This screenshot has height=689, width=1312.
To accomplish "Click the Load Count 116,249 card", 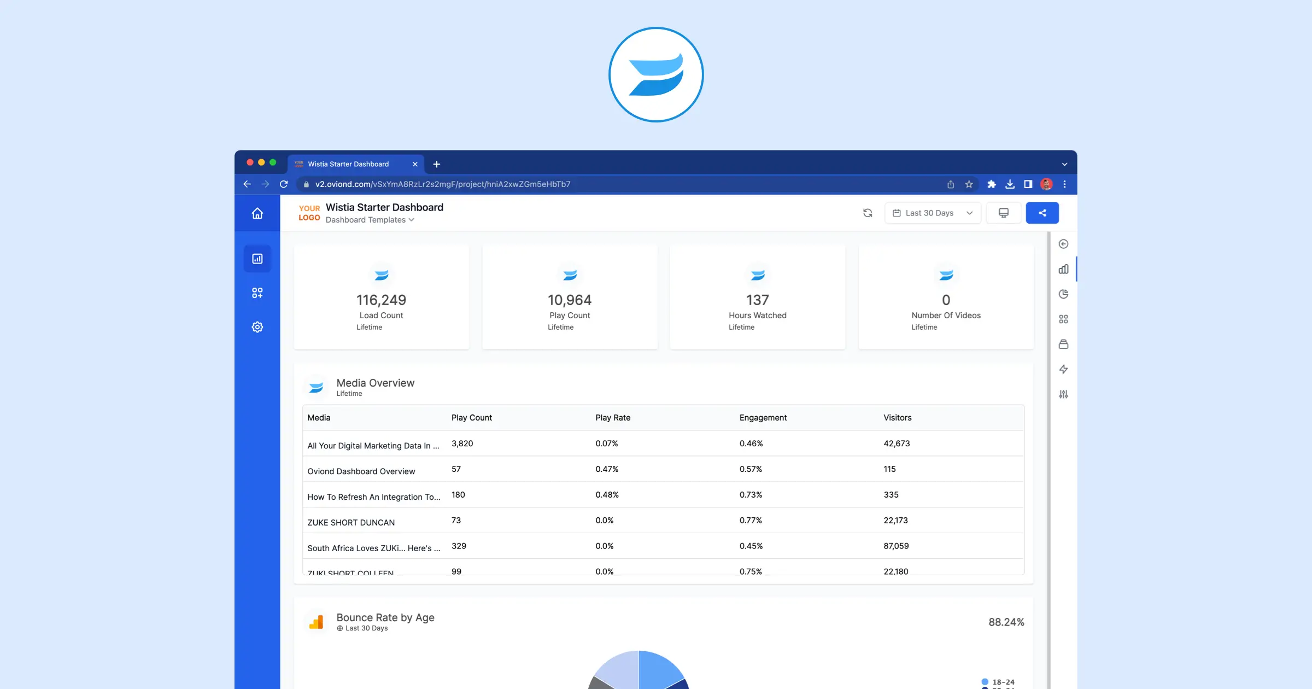I will click(x=381, y=297).
